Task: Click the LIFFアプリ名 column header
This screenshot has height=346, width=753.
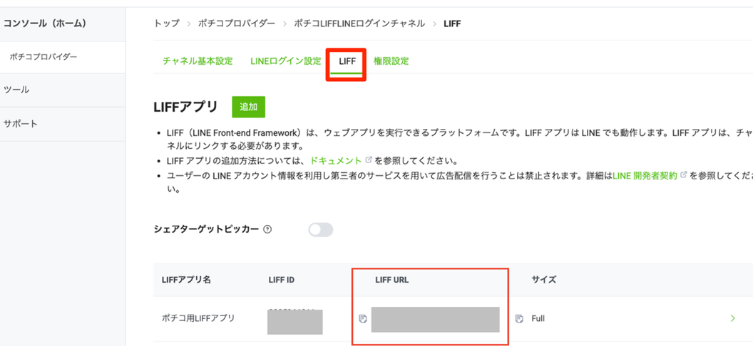Action: pyautogui.click(x=186, y=280)
